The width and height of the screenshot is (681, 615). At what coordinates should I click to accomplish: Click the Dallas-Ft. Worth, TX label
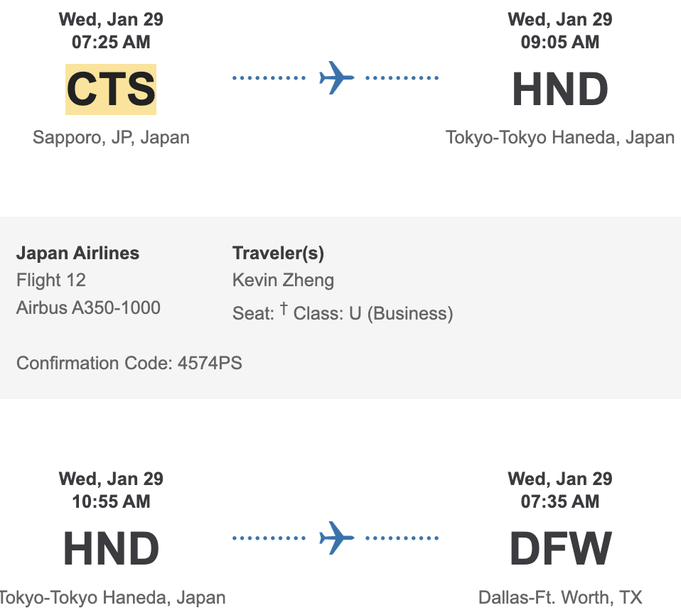pyautogui.click(x=560, y=597)
